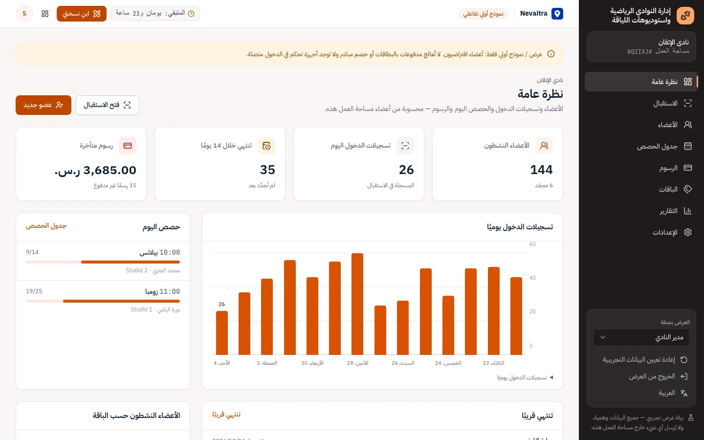Click info icon in the demo banner

(551, 54)
